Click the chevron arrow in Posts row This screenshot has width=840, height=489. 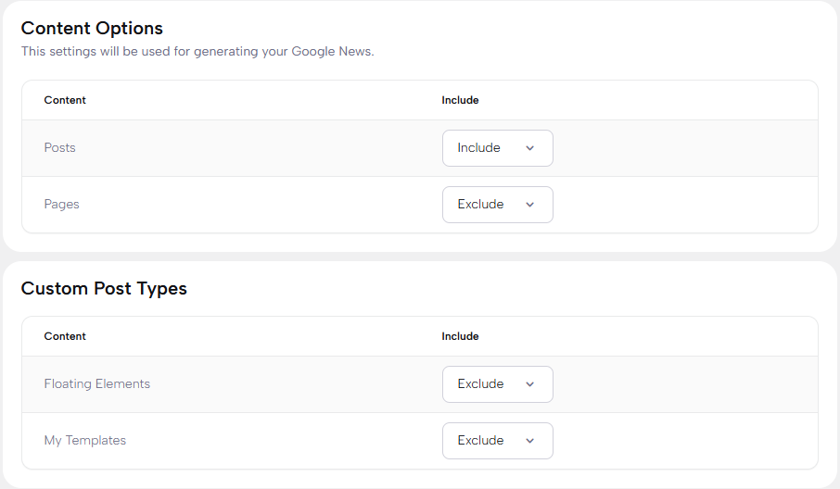(x=530, y=148)
